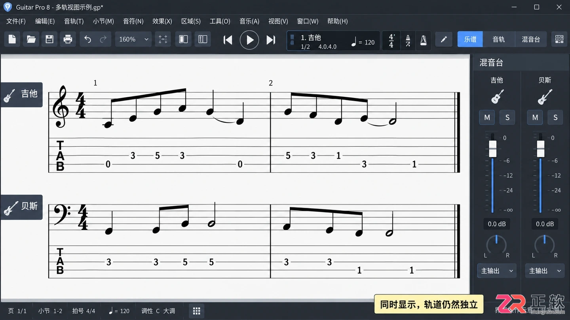Redo the last undone action
The image size is (570, 320).
point(103,39)
